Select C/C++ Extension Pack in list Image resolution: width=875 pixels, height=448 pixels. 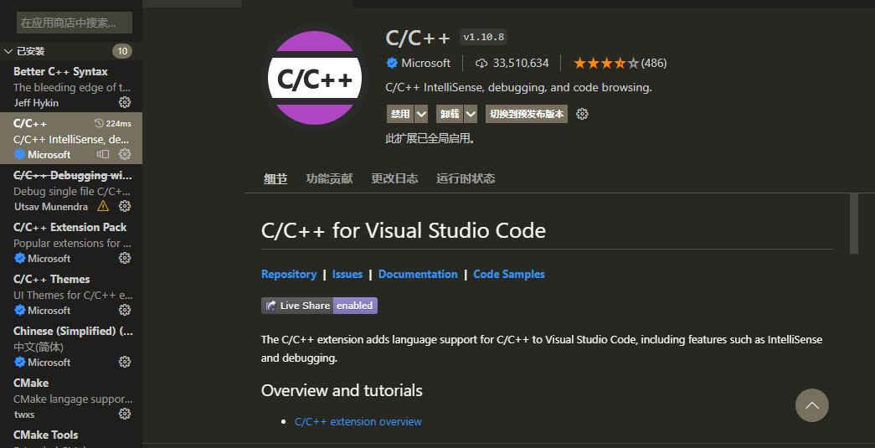click(71, 242)
